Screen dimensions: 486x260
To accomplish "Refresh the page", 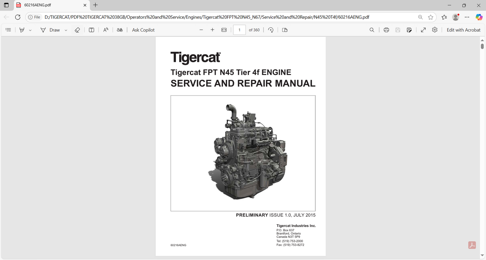I will click(18, 17).
